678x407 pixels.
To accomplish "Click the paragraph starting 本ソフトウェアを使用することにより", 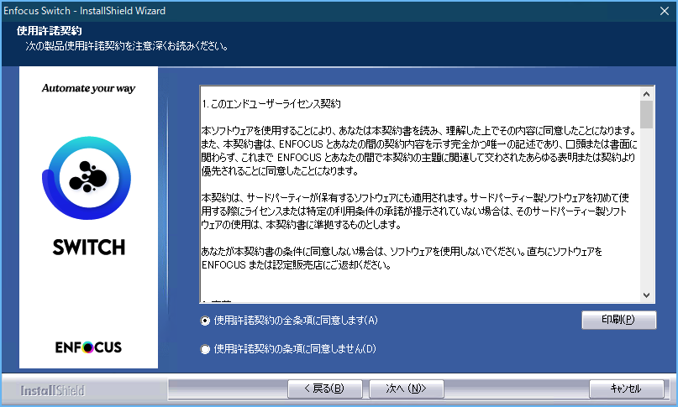I will [419, 151].
